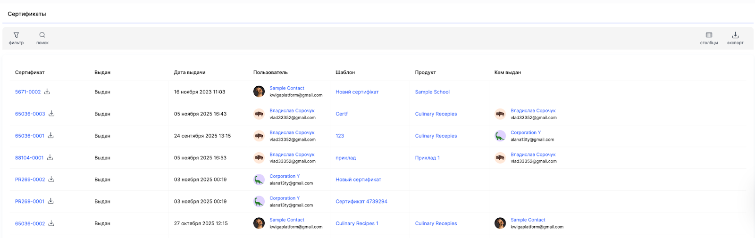
Task: Open template Сертификат 4739294
Action: pyautogui.click(x=361, y=201)
